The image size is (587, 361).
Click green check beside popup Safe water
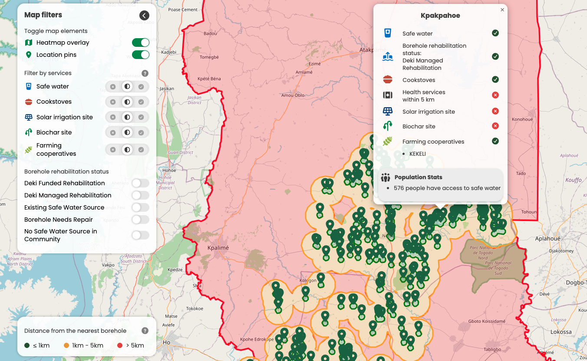[x=495, y=33]
